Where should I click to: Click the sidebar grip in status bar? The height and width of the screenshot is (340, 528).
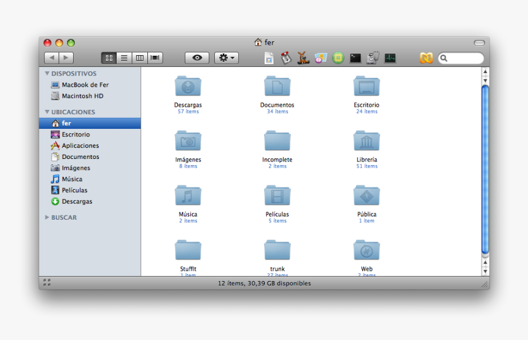click(47, 282)
